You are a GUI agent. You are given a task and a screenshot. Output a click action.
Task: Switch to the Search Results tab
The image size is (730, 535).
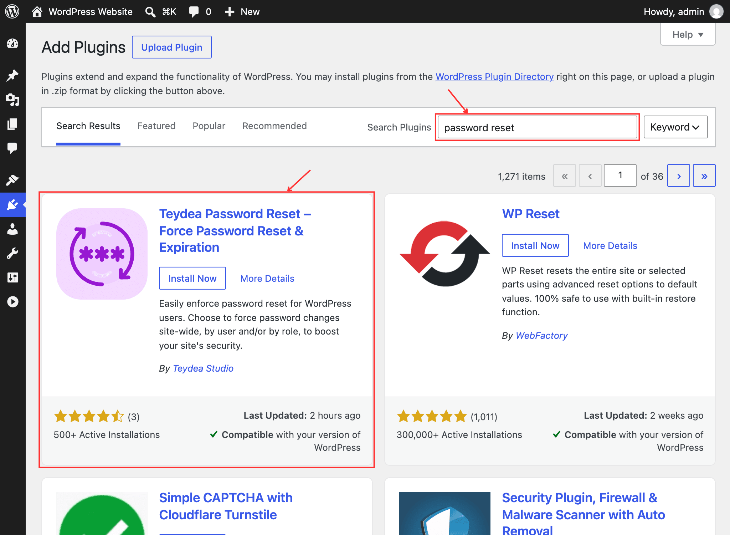[x=88, y=126]
